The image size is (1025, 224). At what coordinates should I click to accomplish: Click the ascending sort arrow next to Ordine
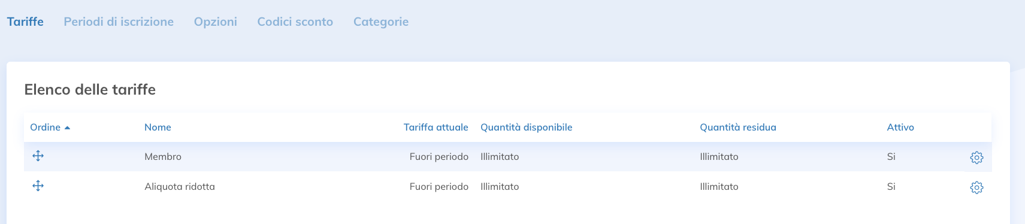(x=67, y=128)
